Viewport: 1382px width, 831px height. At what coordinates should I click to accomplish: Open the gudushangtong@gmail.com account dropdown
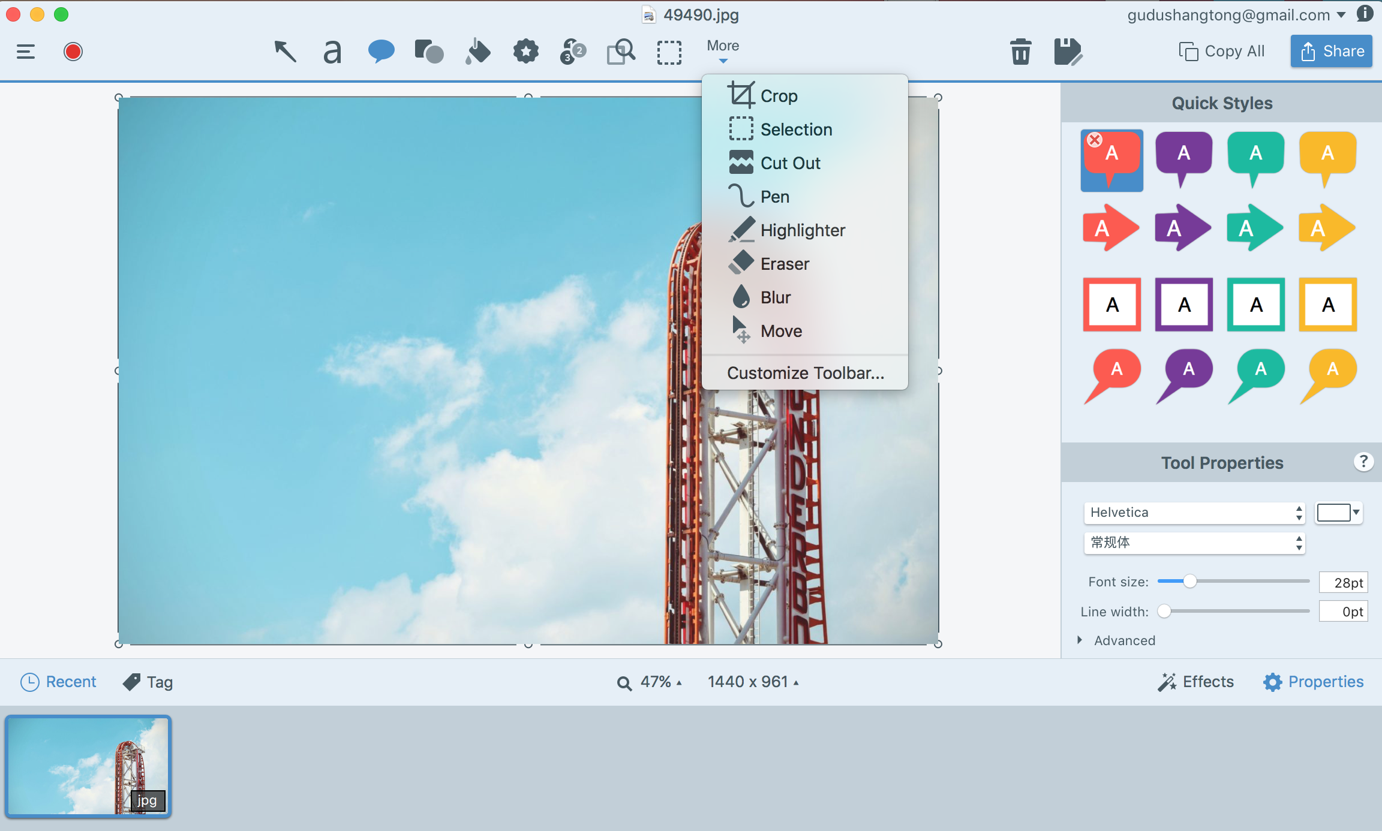point(1236,15)
